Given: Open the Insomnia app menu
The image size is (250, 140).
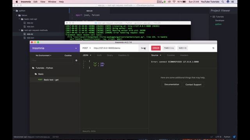Looking at the screenshot, I should click(x=26, y=2).
